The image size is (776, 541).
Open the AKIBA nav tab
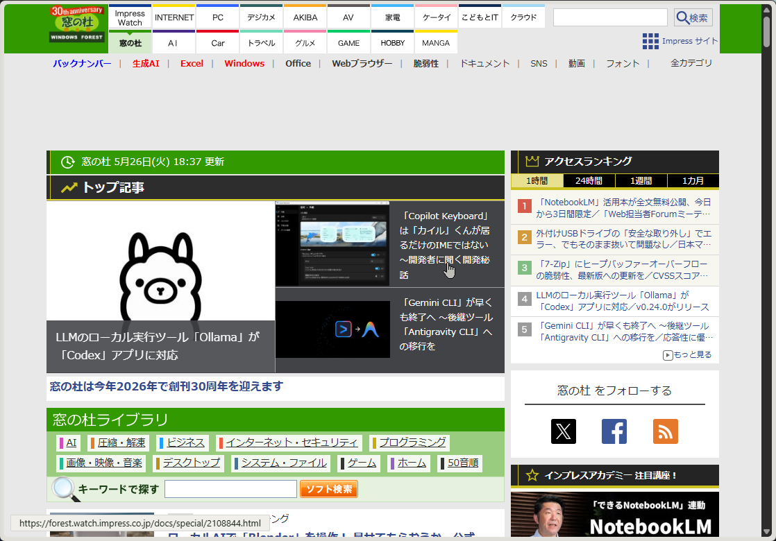305,17
